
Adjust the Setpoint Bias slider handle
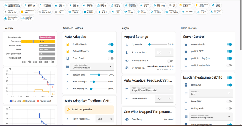[x=99, y=74]
